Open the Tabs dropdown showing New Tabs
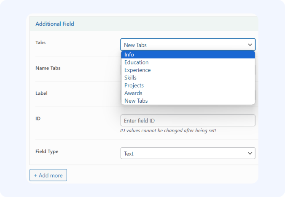This screenshot has height=197, width=285. click(x=188, y=45)
